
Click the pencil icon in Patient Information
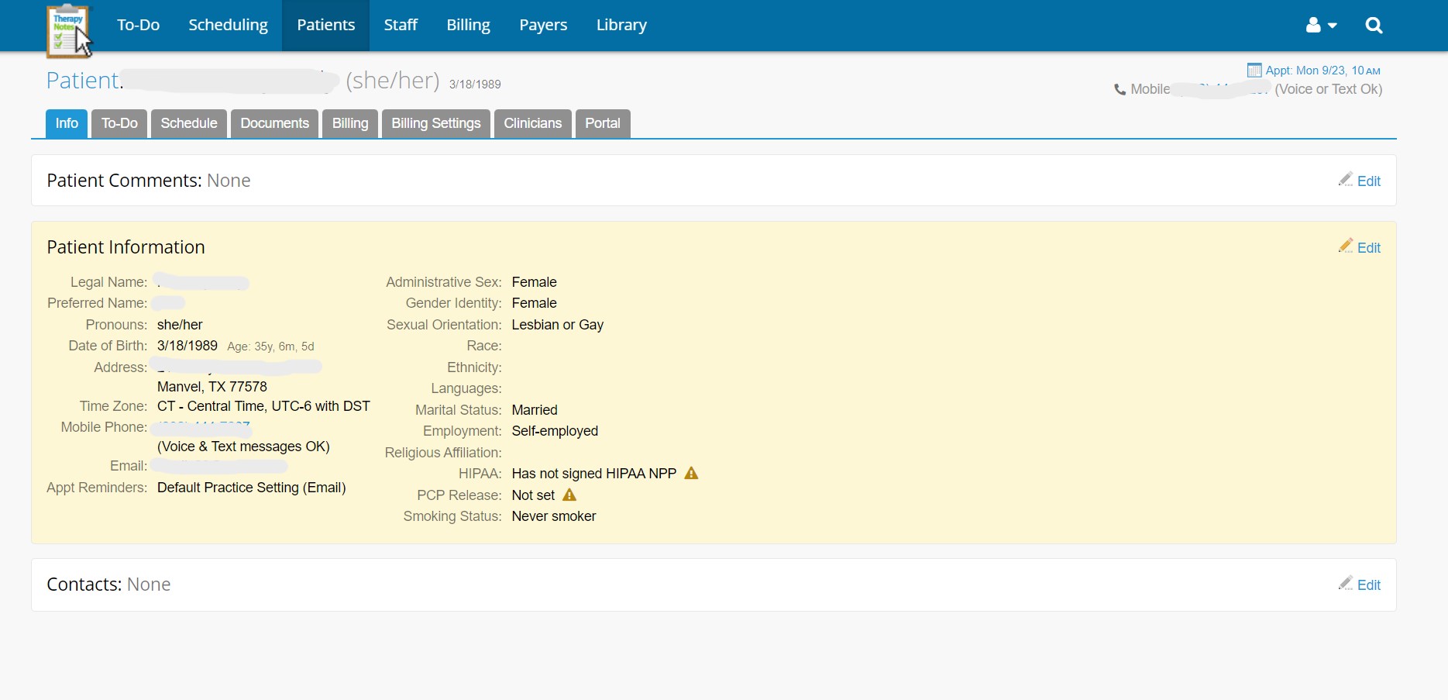[1346, 246]
